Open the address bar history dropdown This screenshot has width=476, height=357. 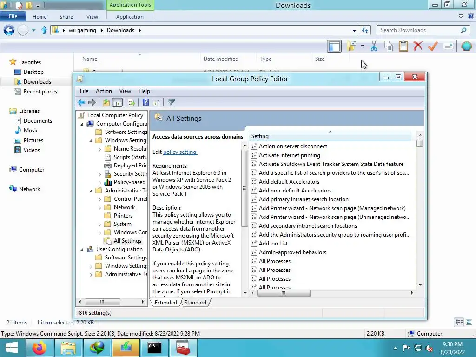[x=354, y=30]
